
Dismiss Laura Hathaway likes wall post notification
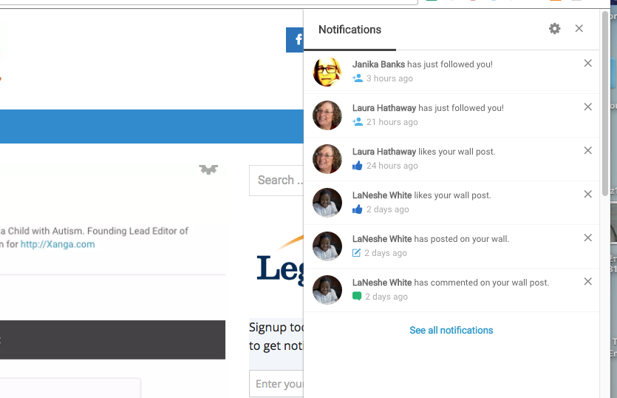[x=588, y=151]
